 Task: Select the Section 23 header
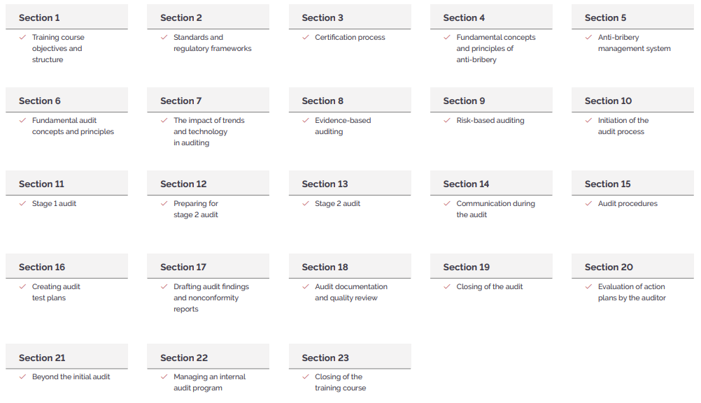[x=350, y=357]
